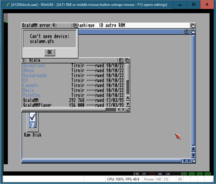
Task: Click the Scala window scroll down arrow
Action: 128,103
